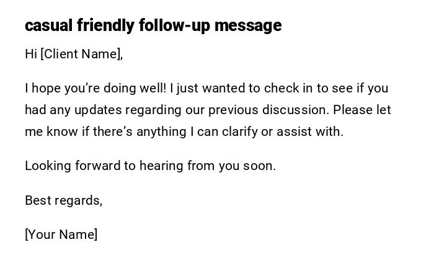Image resolution: width=434 pixels, height=273 pixels.
Task: Click the word 'Hi' in the greeting
Action: (31, 54)
